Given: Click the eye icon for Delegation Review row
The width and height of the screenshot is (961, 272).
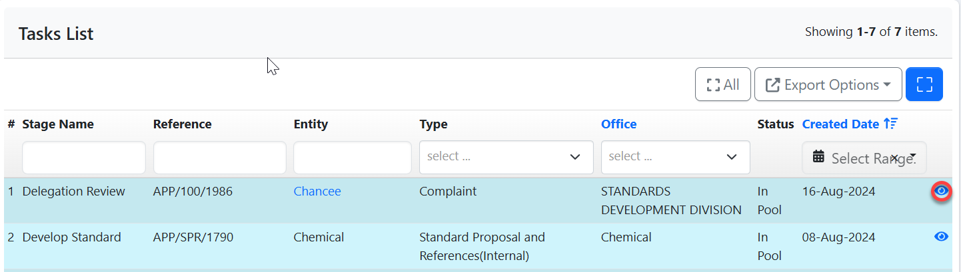Looking at the screenshot, I should (x=941, y=192).
